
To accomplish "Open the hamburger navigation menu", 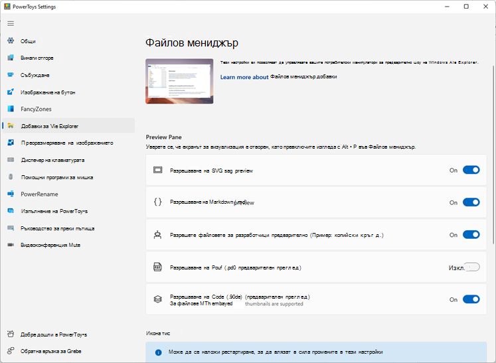I will 11,23.
